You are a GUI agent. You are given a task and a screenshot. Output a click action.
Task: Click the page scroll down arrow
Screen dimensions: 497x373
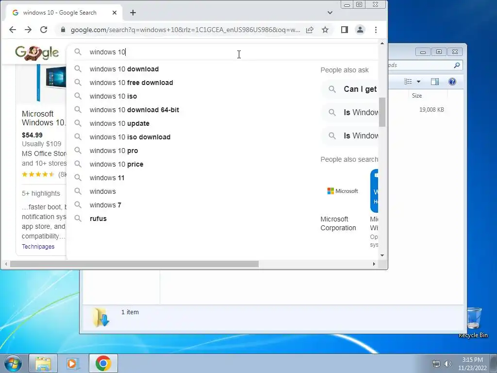tap(382, 255)
